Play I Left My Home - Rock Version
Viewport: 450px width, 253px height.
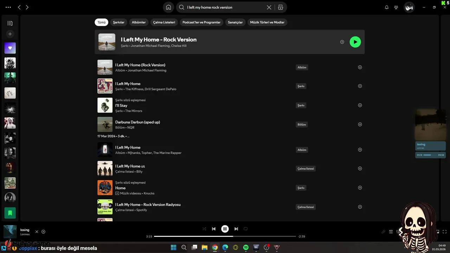[355, 42]
